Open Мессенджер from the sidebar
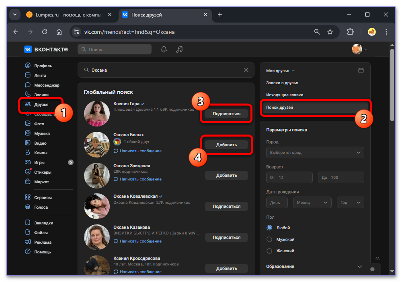This screenshot has height=282, width=402. point(42,85)
